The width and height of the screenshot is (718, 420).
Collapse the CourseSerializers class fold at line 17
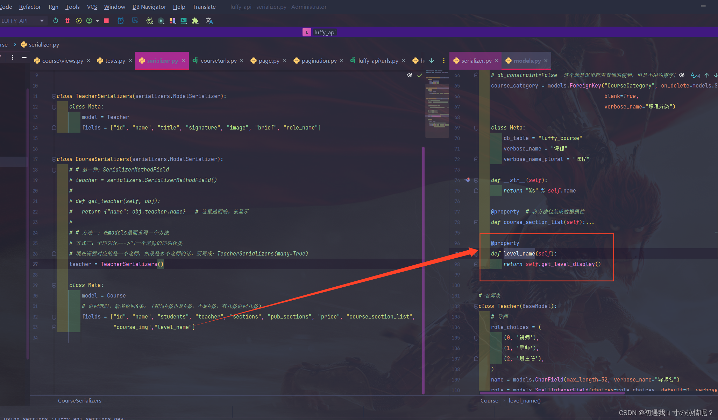click(x=54, y=159)
